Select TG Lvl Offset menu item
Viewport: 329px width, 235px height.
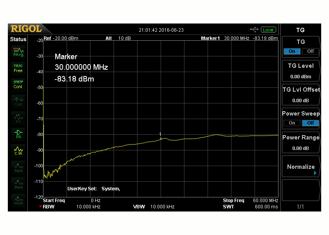300,95
